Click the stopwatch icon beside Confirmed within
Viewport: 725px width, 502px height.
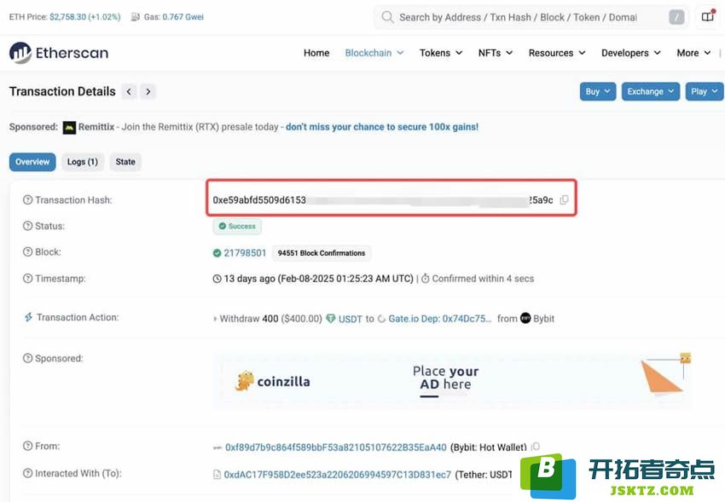426,279
